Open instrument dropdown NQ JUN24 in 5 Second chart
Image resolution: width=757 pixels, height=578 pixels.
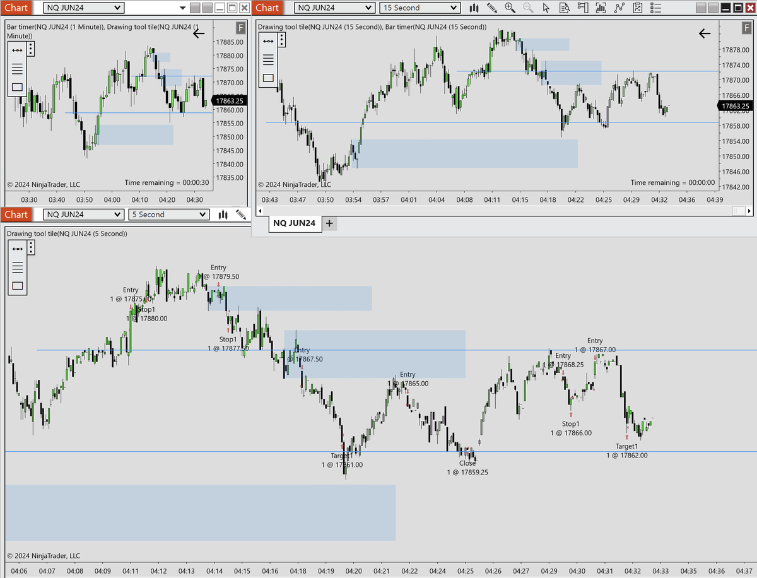(83, 215)
